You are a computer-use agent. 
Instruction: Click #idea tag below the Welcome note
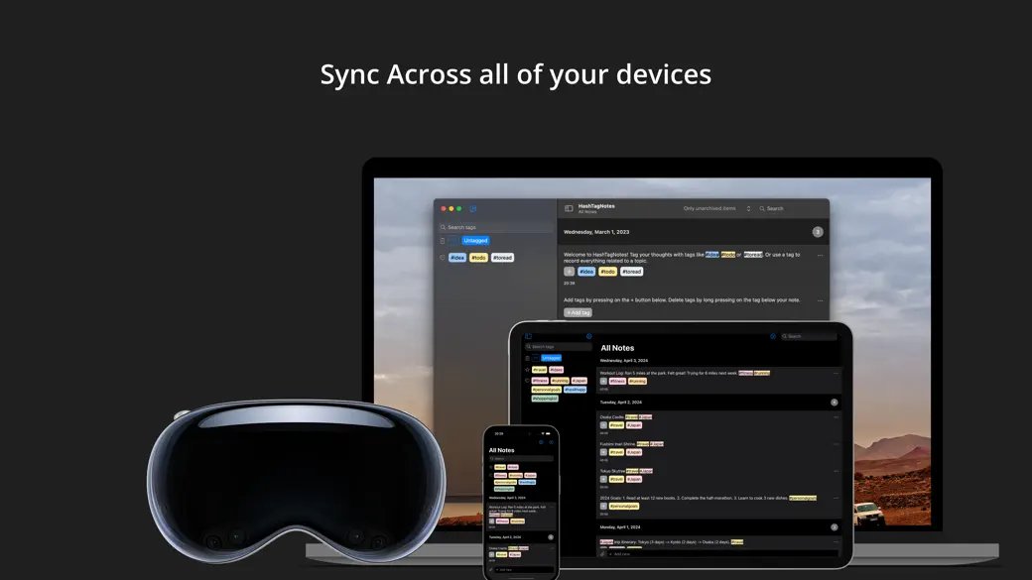586,272
